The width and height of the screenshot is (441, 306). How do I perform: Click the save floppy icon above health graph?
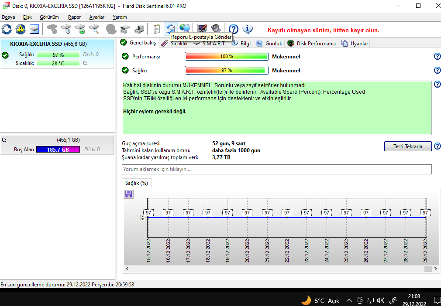pos(128,194)
